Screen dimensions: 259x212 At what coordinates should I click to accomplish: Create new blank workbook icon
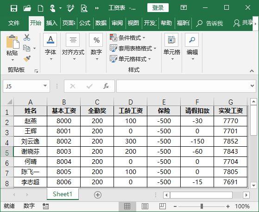pos(40,8)
